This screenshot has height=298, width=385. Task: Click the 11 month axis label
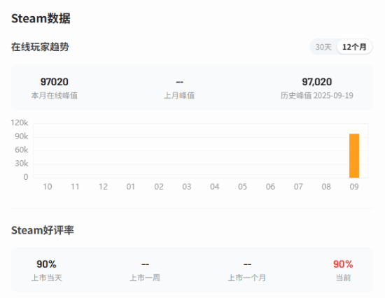75,187
